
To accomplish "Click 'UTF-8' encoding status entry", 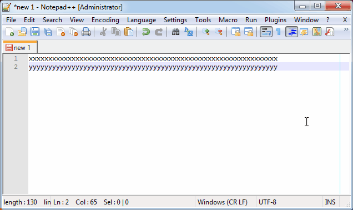I will point(267,202).
